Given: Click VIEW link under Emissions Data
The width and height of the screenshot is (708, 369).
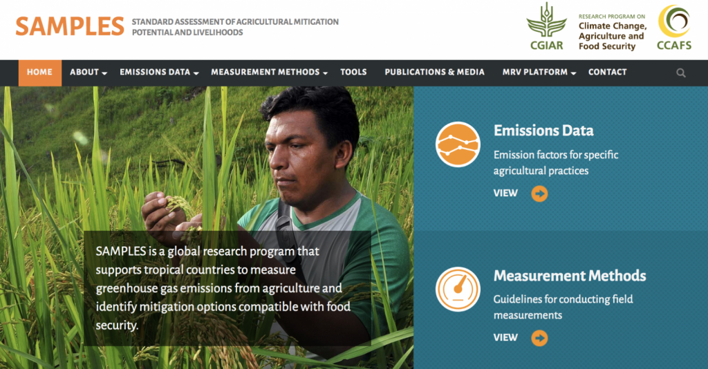Looking at the screenshot, I should pos(505,193).
